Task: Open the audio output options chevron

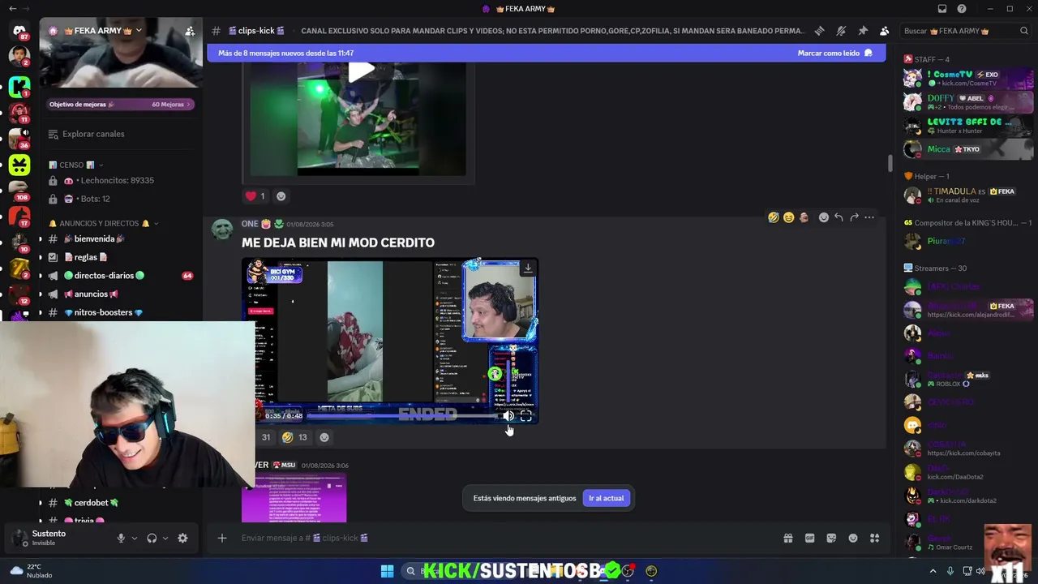Action: [165, 538]
